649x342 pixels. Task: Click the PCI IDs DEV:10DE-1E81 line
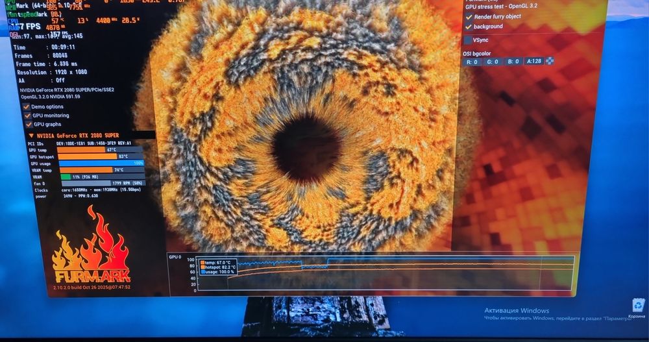[x=79, y=143]
